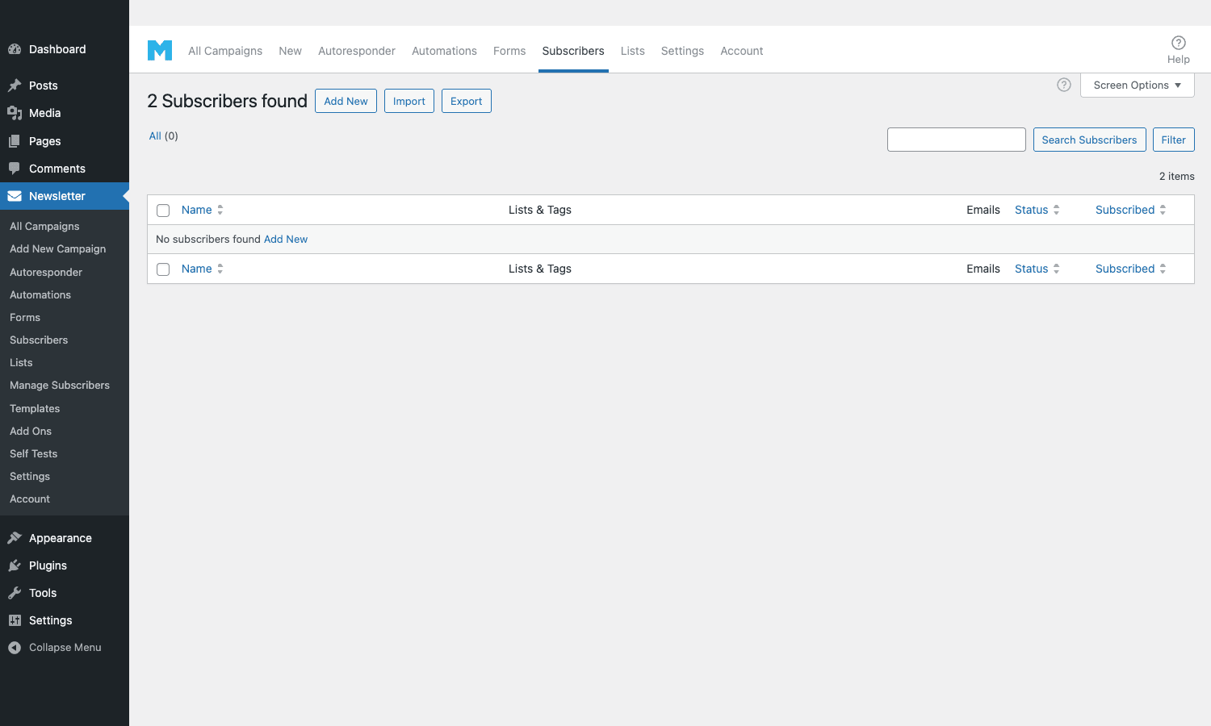Click the Add New button near heading
The height and width of the screenshot is (726, 1211).
(346, 101)
